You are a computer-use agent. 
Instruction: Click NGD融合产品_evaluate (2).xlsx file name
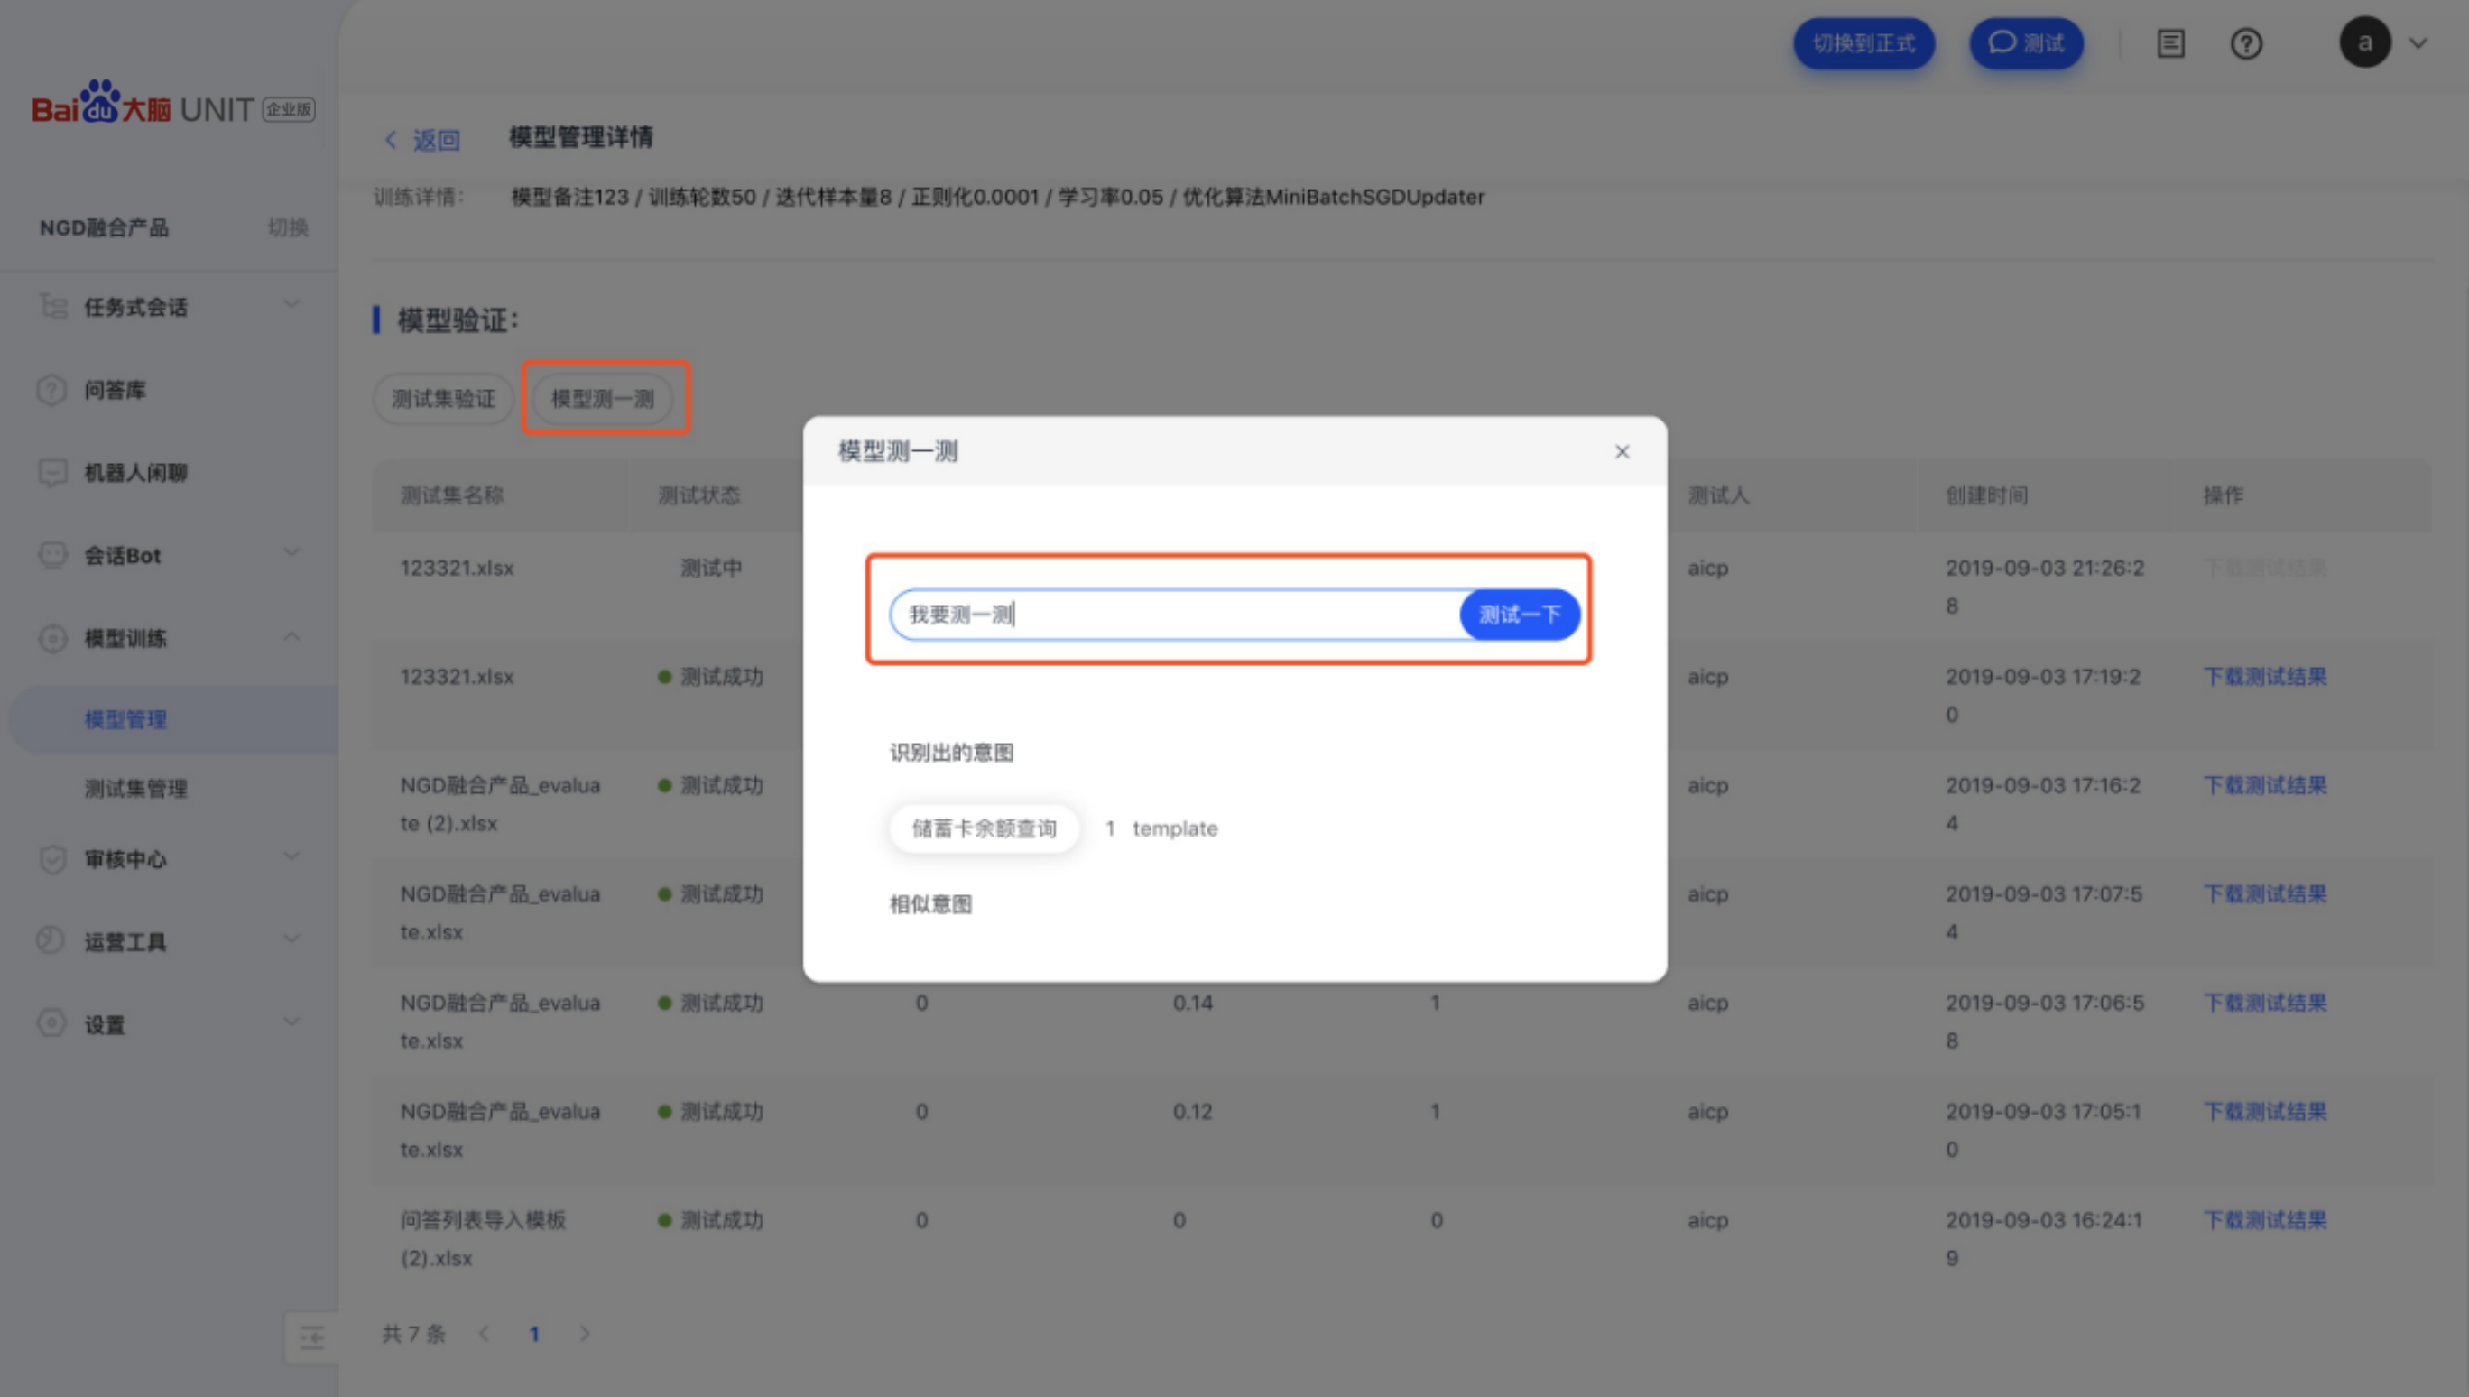pyautogui.click(x=500, y=804)
